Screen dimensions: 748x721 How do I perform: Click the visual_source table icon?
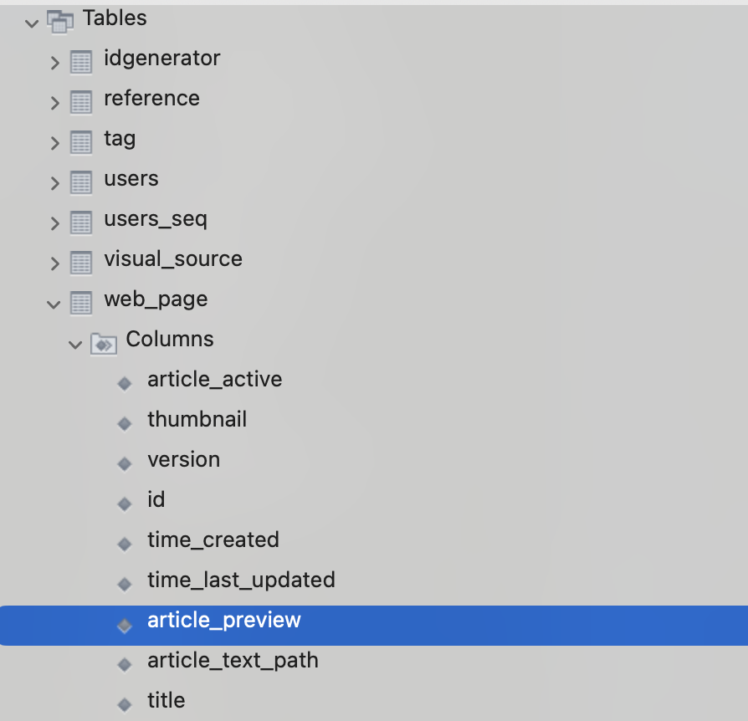(81, 263)
